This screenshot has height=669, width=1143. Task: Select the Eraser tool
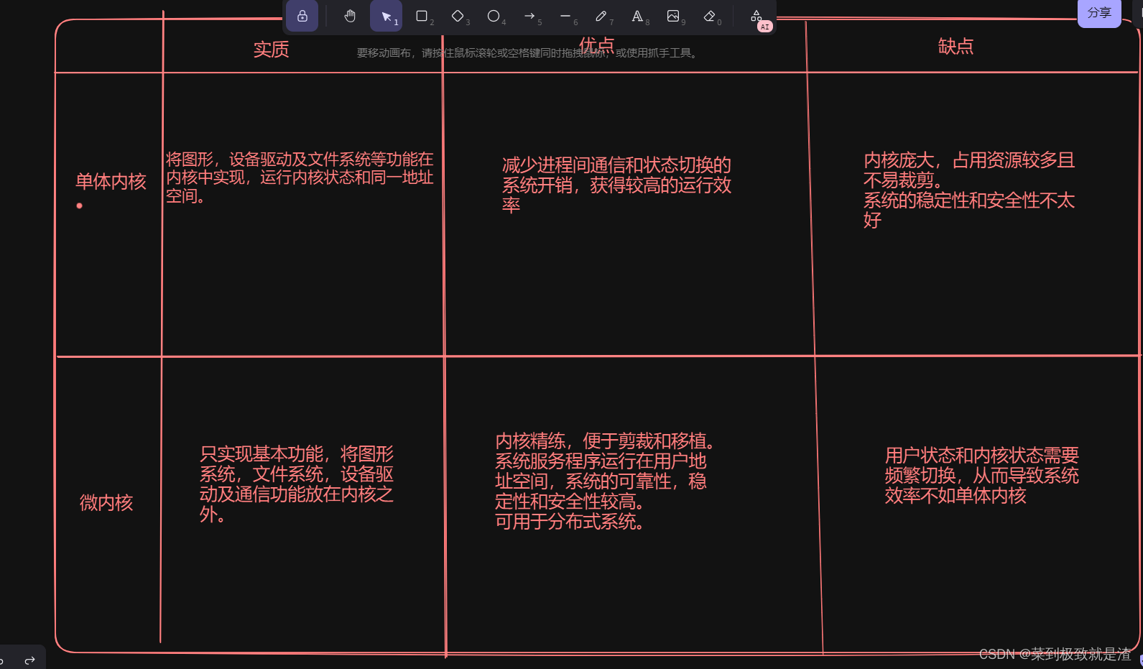click(709, 16)
